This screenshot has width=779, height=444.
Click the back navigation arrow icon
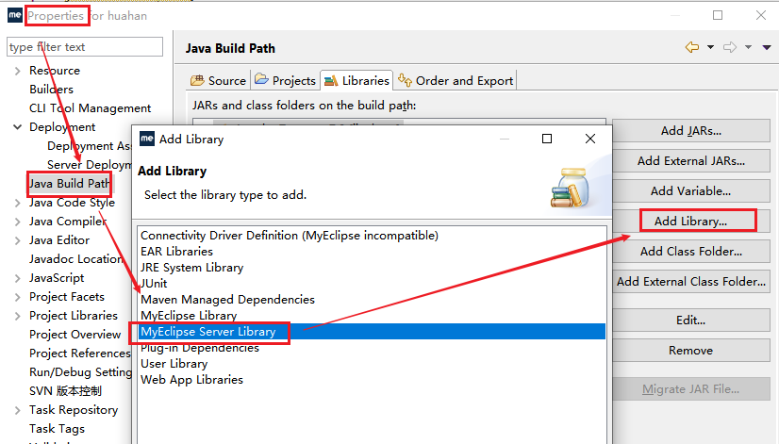tap(692, 47)
